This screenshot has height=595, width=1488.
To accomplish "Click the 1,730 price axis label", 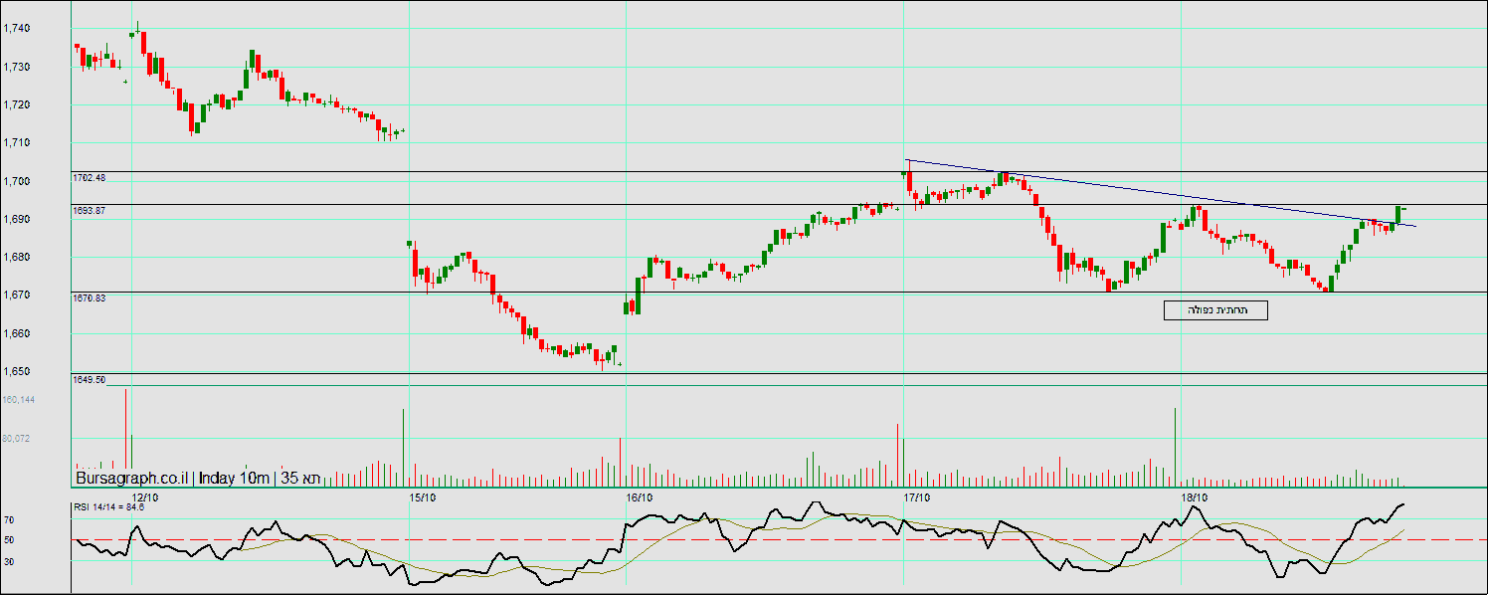I will 17,67.
